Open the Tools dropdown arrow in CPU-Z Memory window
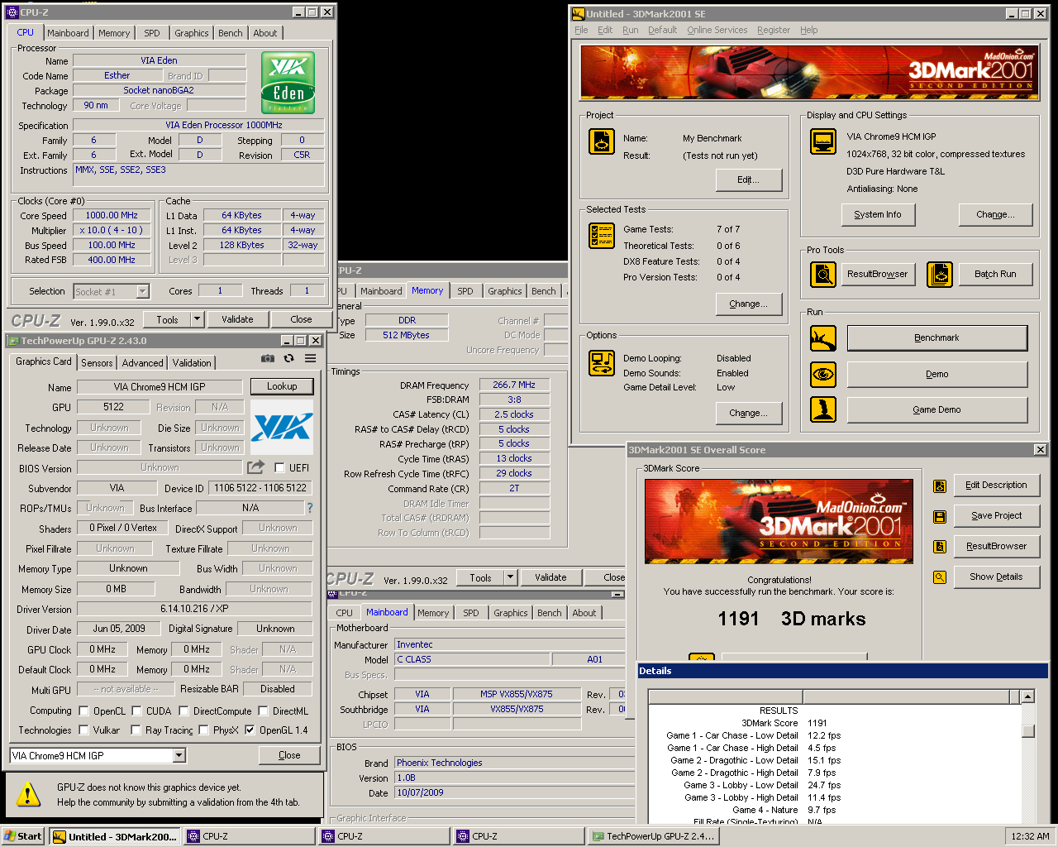1058x847 pixels. [510, 577]
